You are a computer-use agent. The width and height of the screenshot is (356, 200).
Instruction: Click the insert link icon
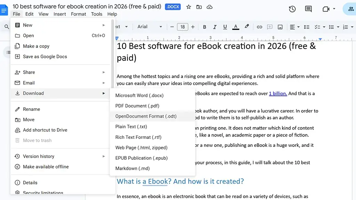[x=259, y=27]
